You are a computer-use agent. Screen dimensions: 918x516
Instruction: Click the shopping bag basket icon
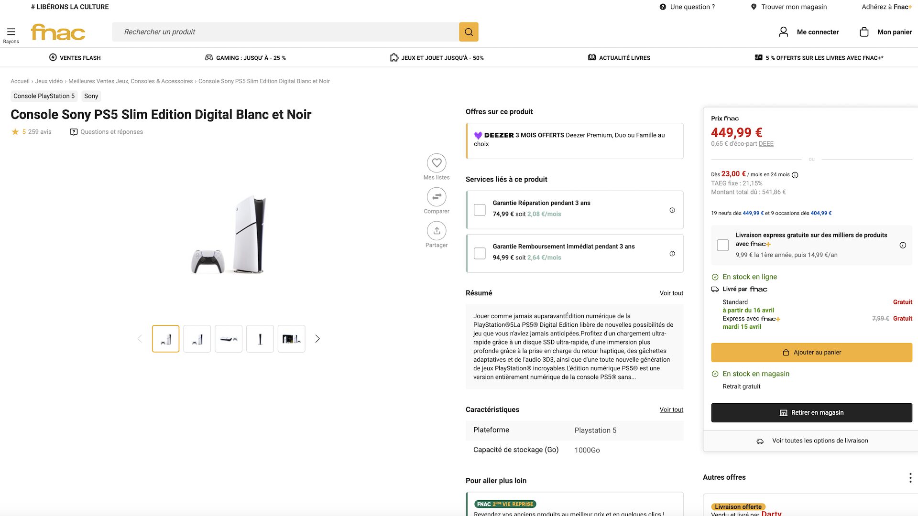click(864, 32)
